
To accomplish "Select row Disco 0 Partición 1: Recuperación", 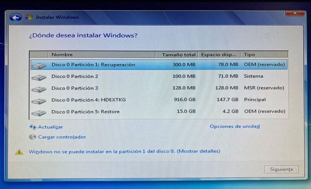I will 159,65.
